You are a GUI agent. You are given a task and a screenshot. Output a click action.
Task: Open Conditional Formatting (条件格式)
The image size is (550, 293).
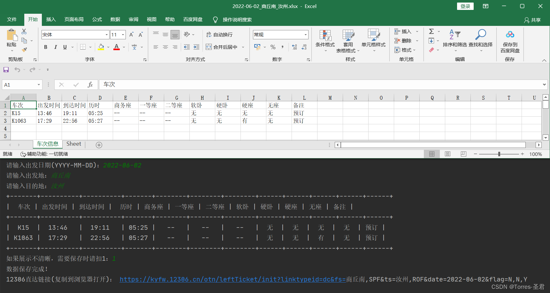tap(325, 41)
